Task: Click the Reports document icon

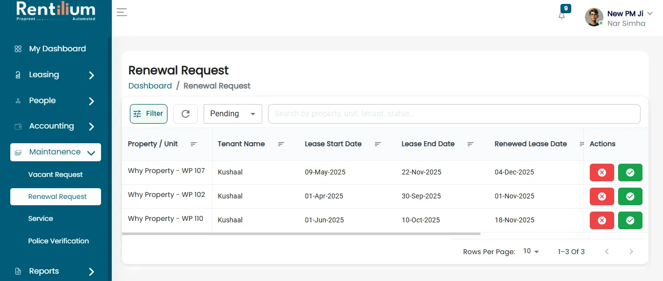Action: point(18,271)
